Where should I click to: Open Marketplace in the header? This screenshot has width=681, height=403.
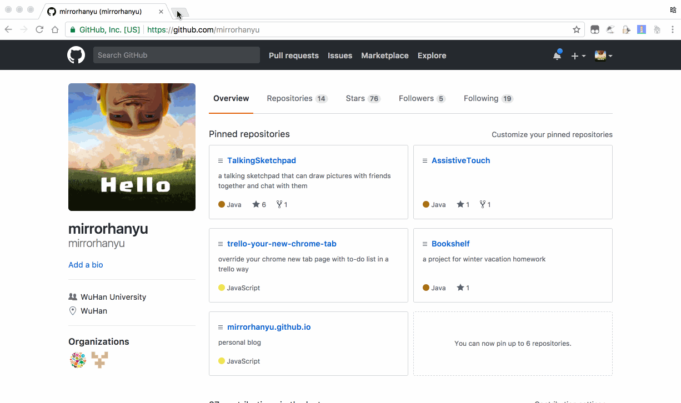coord(385,56)
